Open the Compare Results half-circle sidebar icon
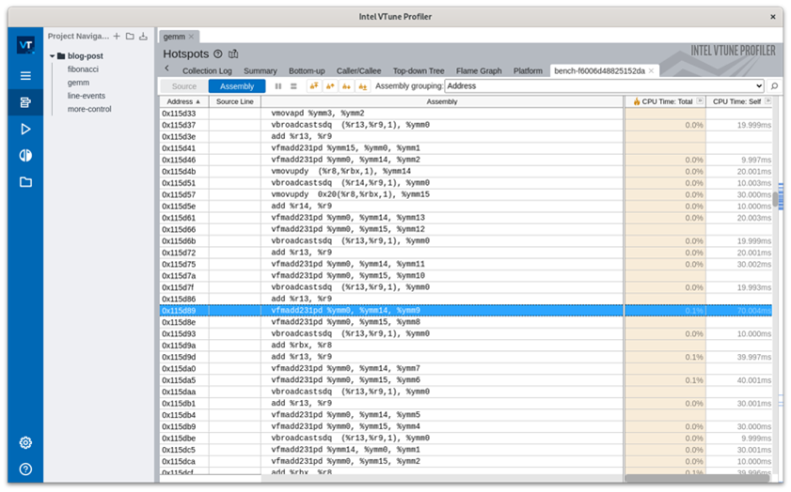The width and height of the screenshot is (791, 492). click(x=25, y=155)
